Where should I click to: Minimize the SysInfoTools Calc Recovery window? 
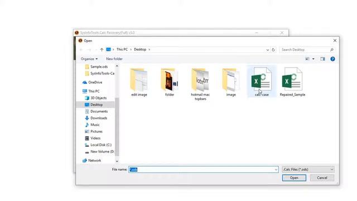[257, 33]
